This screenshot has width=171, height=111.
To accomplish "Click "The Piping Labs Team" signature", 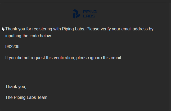I will 26,98.
